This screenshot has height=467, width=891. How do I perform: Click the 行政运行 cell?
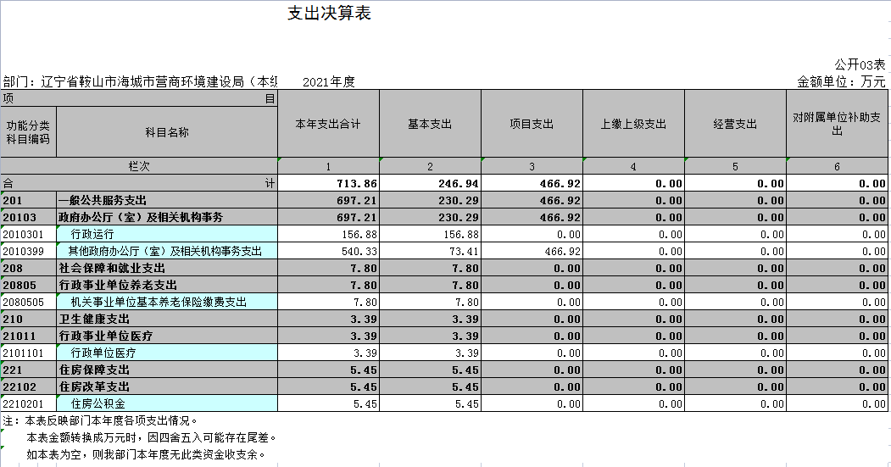coord(167,234)
